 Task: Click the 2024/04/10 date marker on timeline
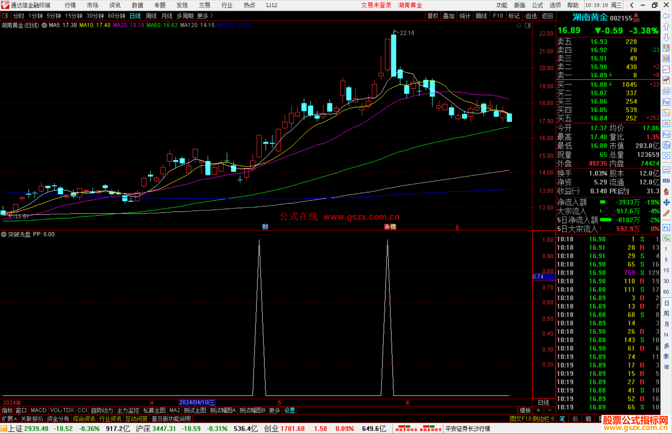197,402
